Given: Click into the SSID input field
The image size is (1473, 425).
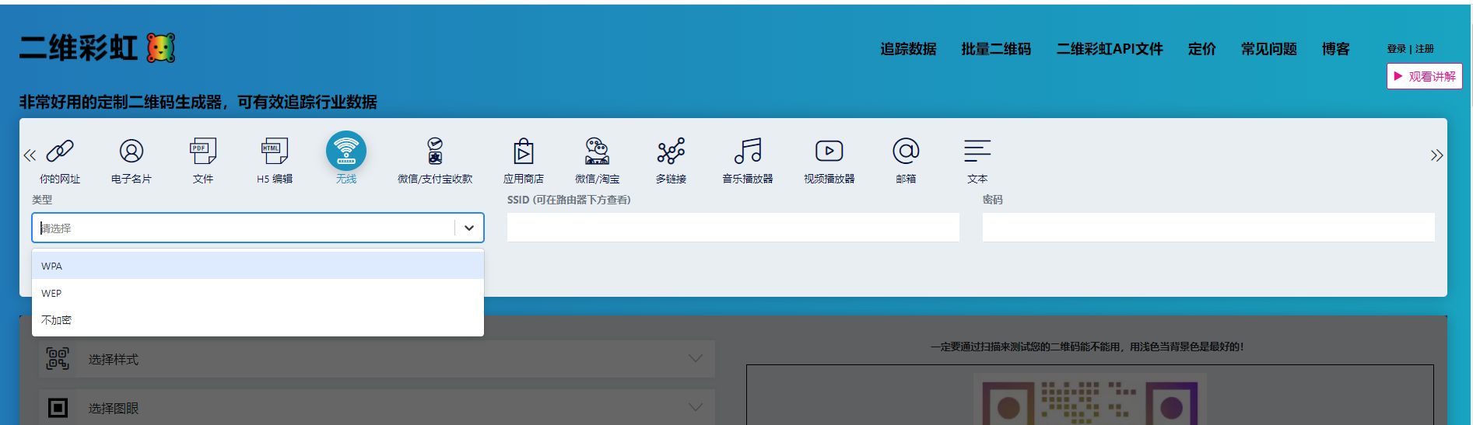Looking at the screenshot, I should pyautogui.click(x=733, y=228).
